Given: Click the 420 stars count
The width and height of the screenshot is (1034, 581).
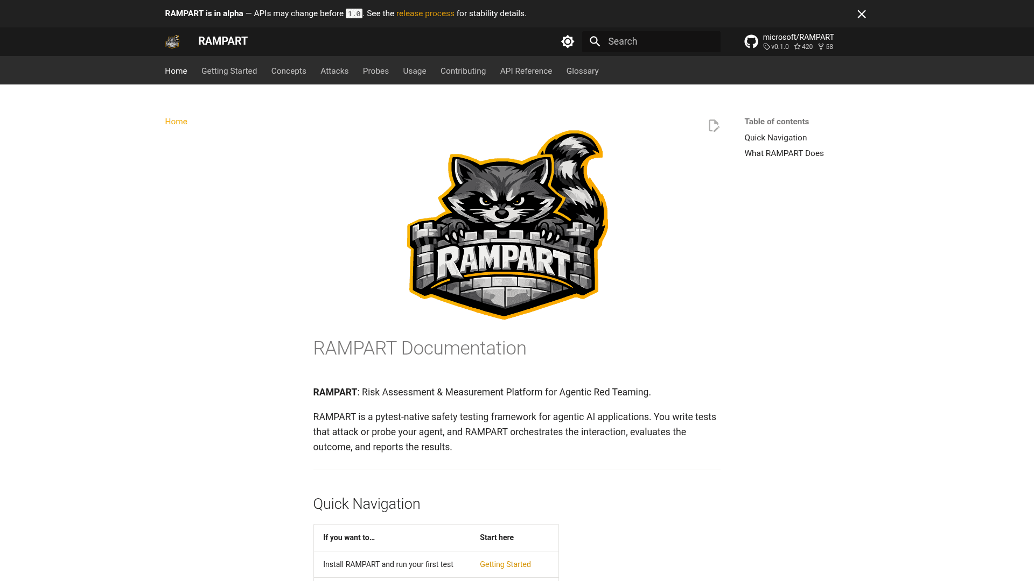Looking at the screenshot, I should coord(804,47).
